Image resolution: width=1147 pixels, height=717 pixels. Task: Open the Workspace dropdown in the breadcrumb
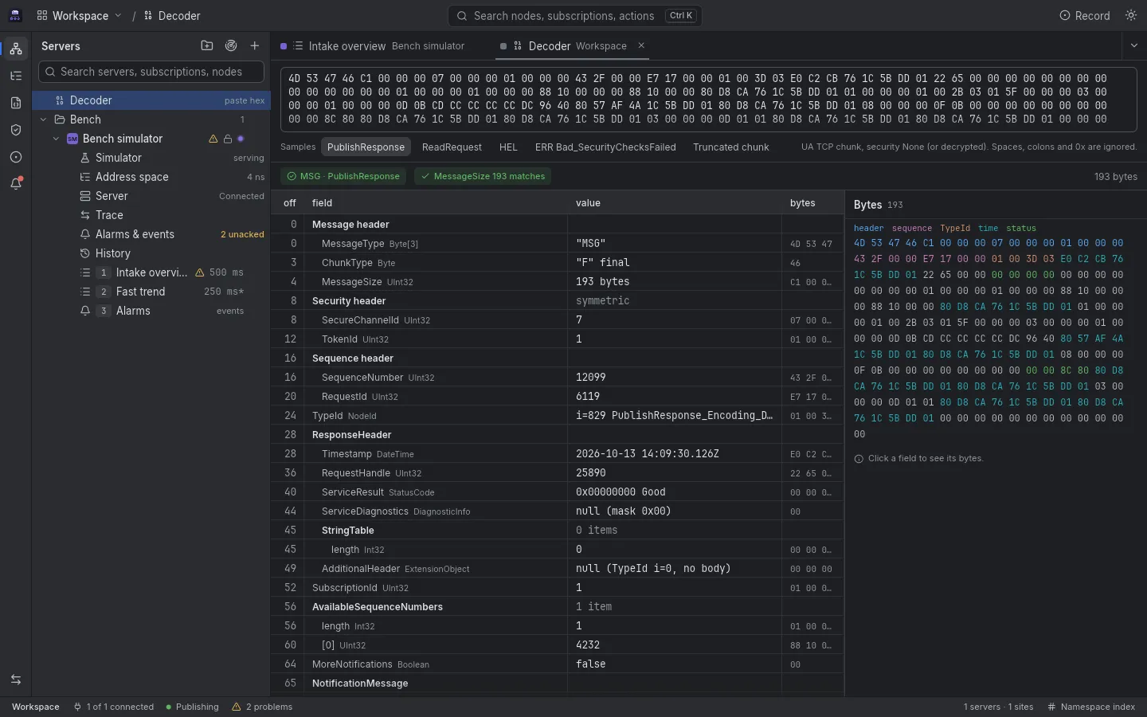tap(80, 16)
